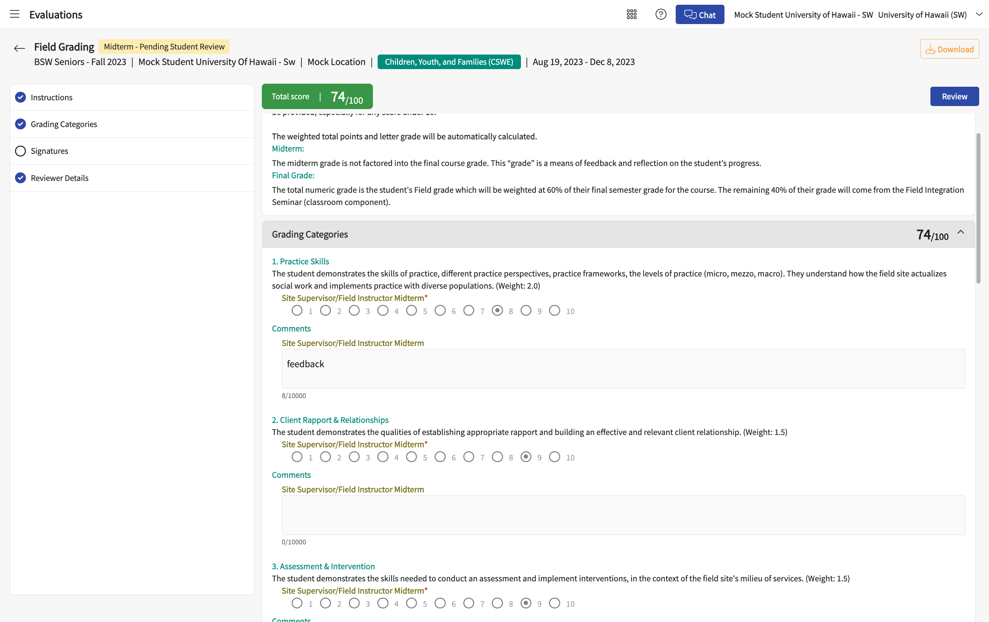989x622 pixels.
Task: Click the 3. Assessment & Intervention heading
Action: point(323,566)
